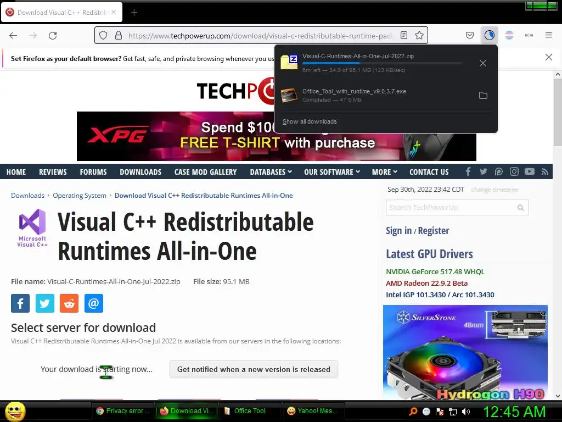Share on Facebook with the blue button
Image resolution: width=562 pixels, height=422 pixels.
coord(20,303)
